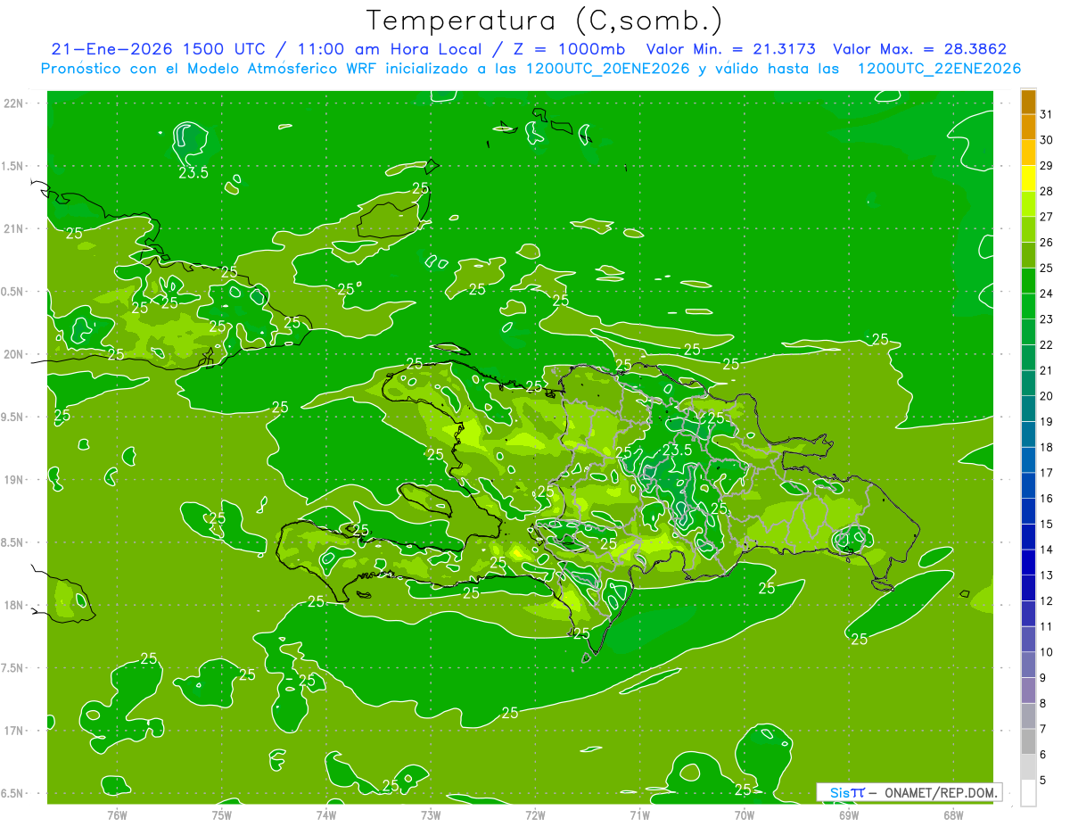The image size is (1070, 827).
Task: Click the '20N' latitude axis label
Action: coord(15,354)
